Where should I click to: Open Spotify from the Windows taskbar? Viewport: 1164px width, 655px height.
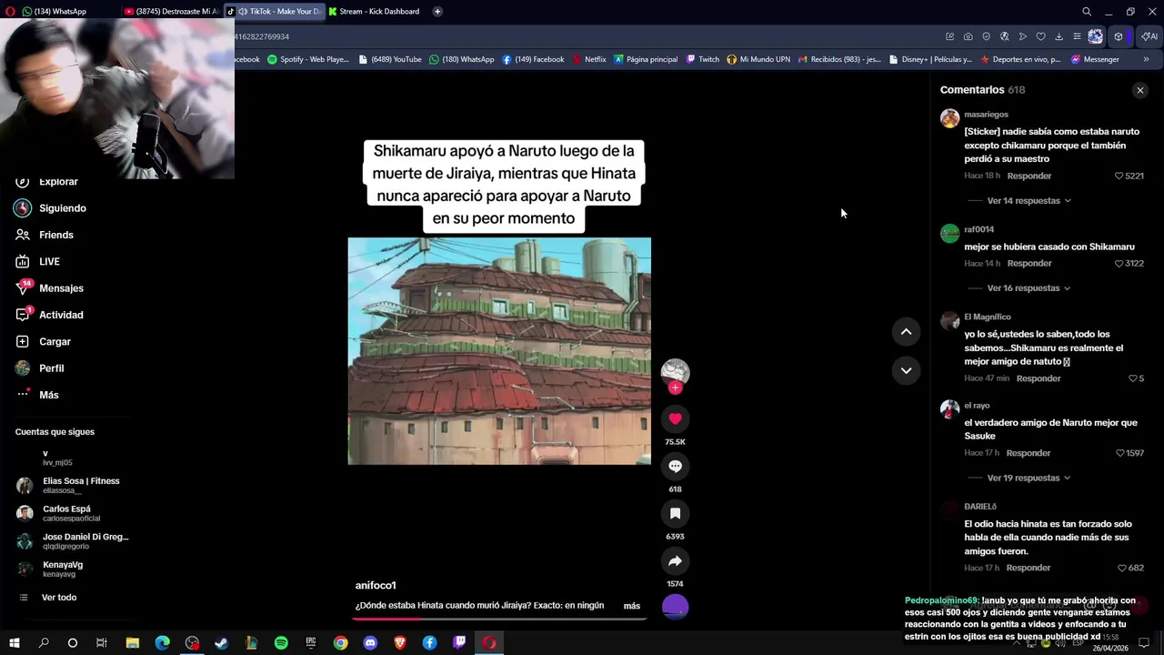(281, 643)
